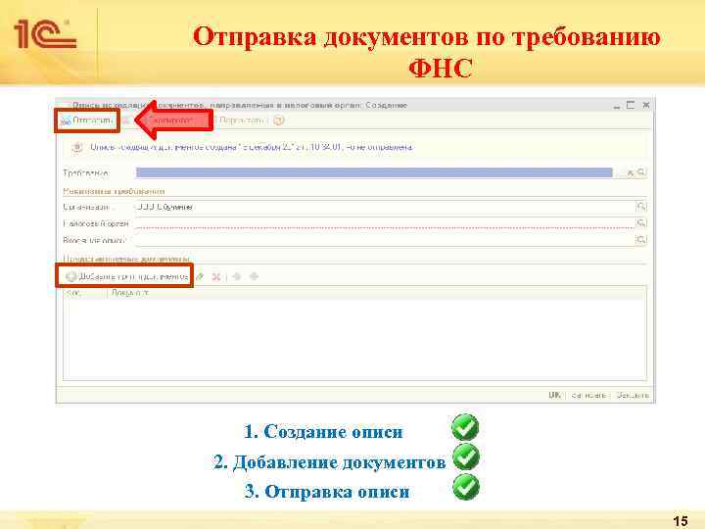
Task: Clear the Требование field with the X icon
Action: (631, 172)
